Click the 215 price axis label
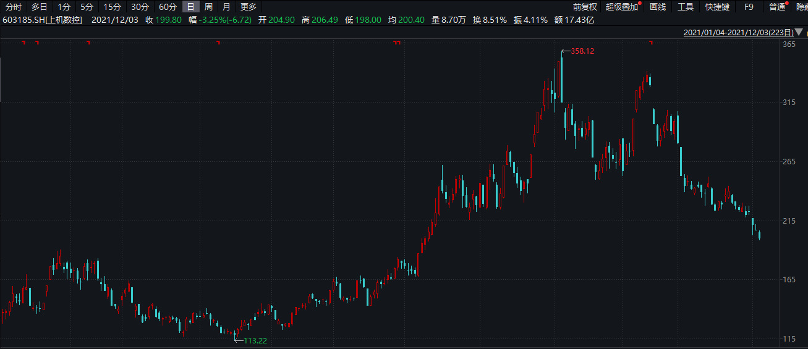Image resolution: width=808 pixels, height=349 pixels. (x=789, y=221)
